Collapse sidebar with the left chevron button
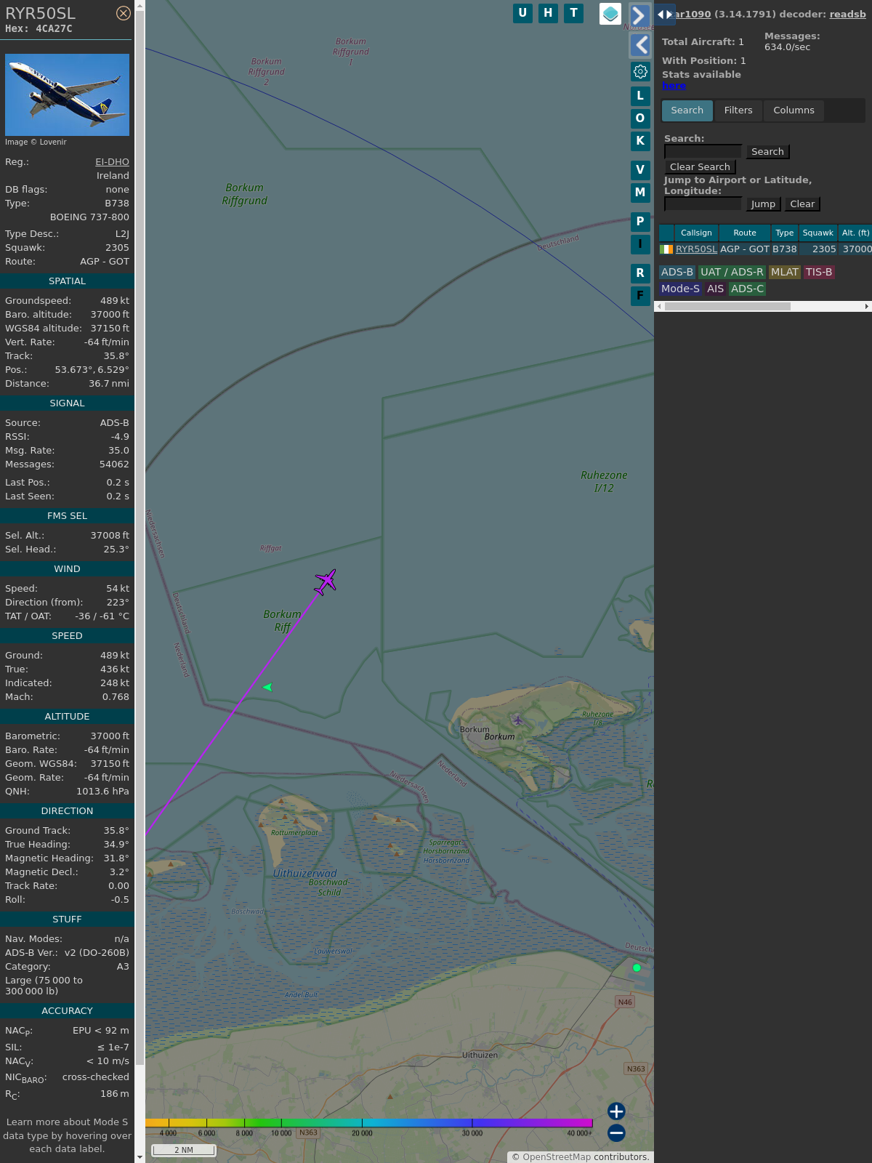The image size is (872, 1163). 639,45
